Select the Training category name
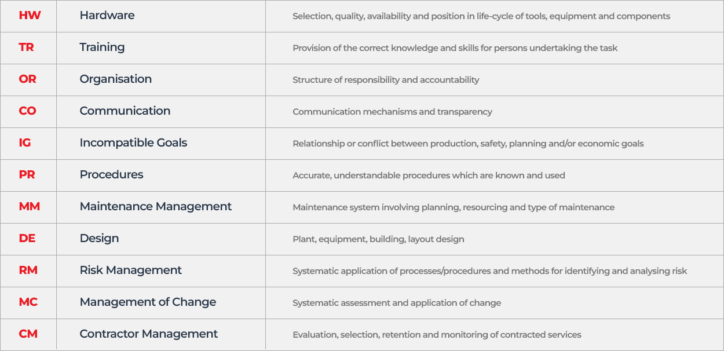Image resolution: width=724 pixels, height=351 pixels. point(102,47)
